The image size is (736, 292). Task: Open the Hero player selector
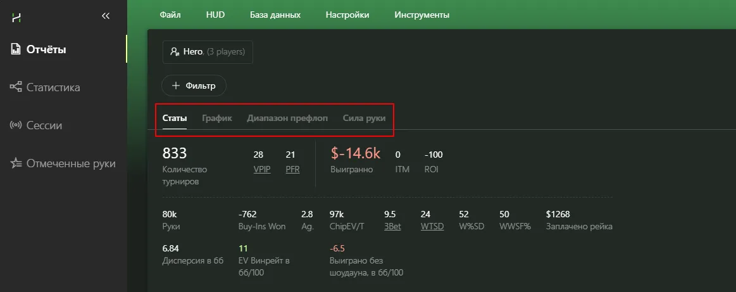pos(208,52)
